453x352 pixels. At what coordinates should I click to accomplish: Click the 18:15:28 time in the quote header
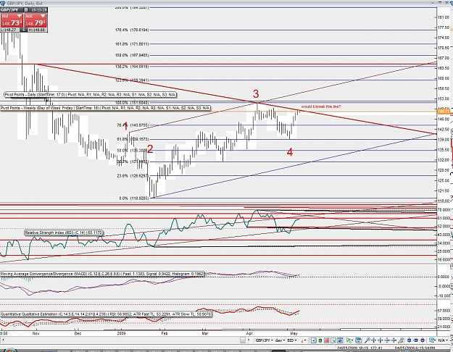[x=38, y=10]
